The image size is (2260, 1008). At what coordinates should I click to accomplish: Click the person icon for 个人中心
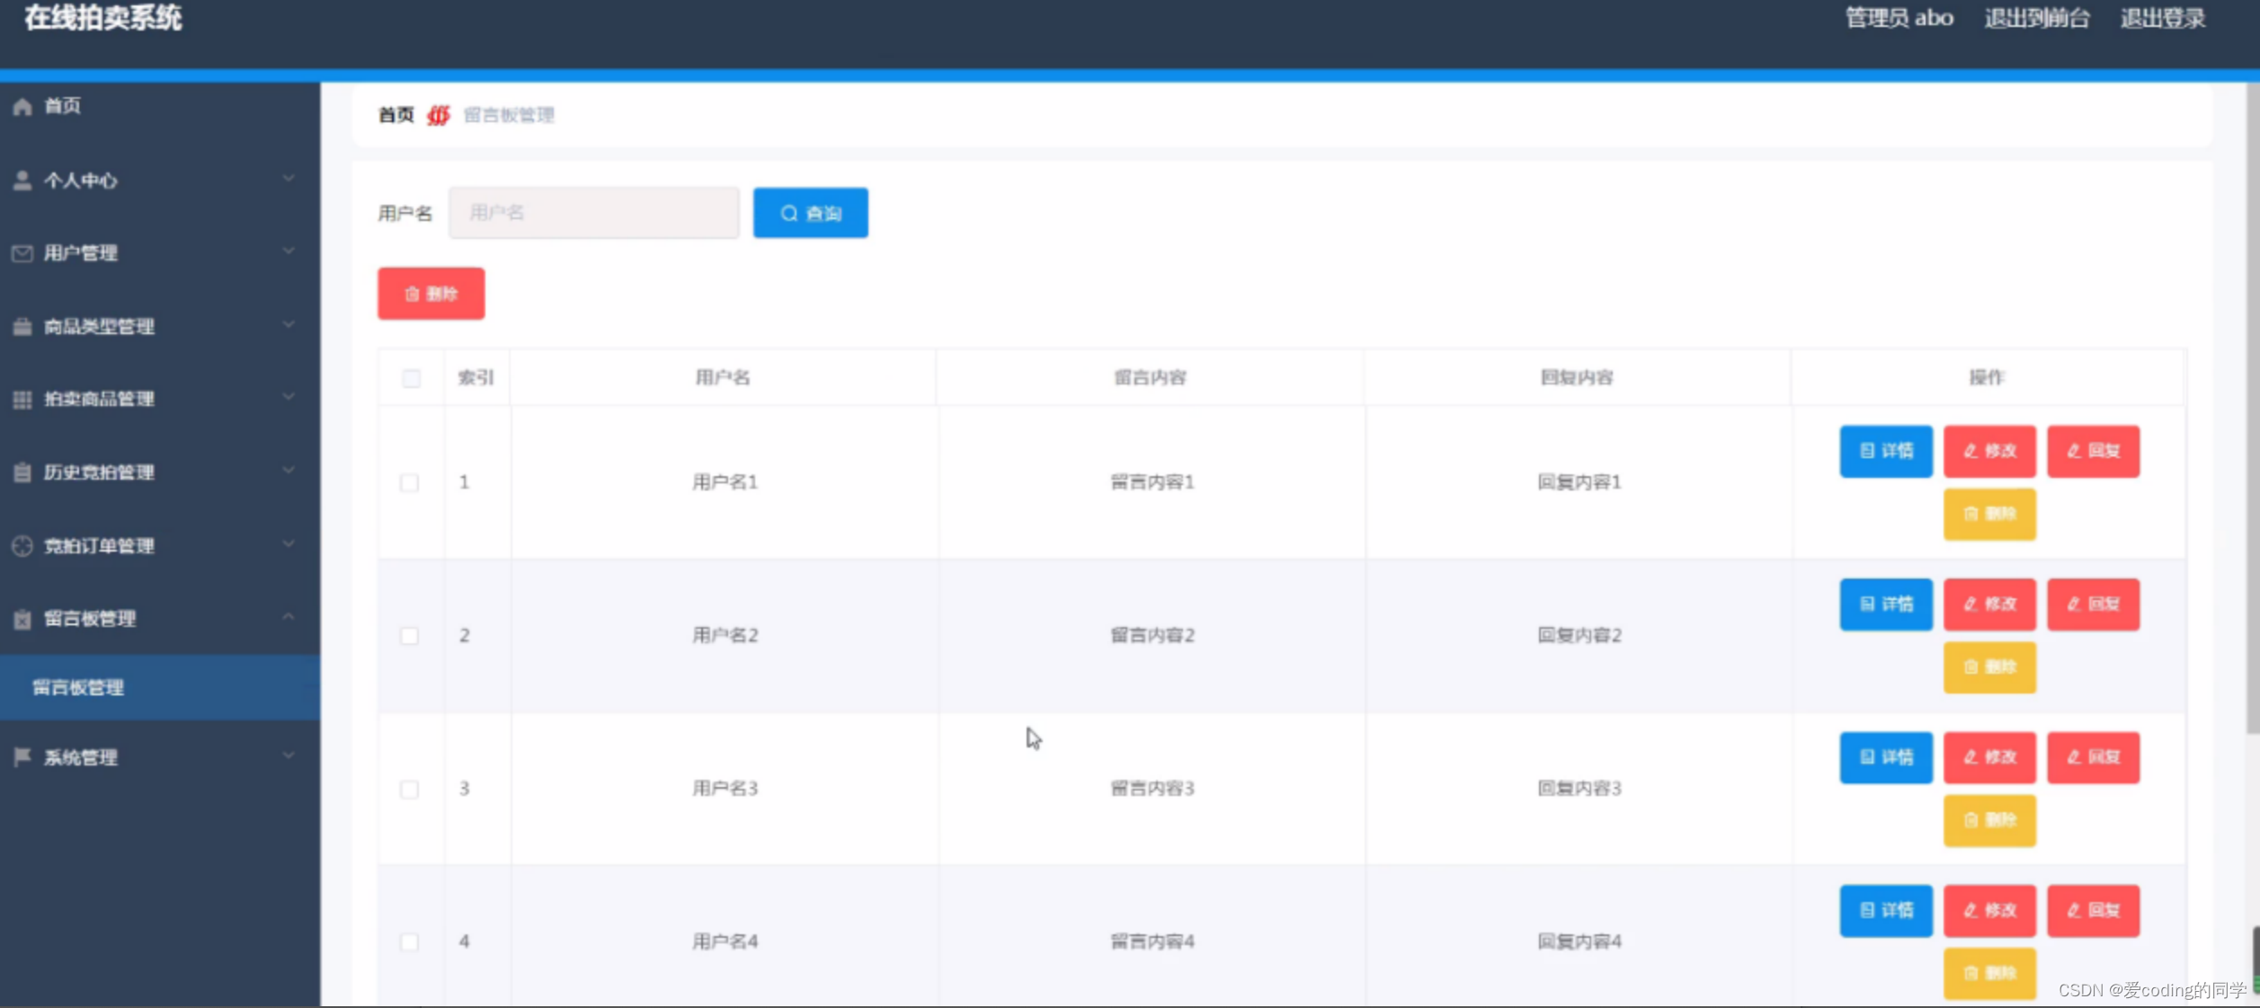[x=22, y=181]
